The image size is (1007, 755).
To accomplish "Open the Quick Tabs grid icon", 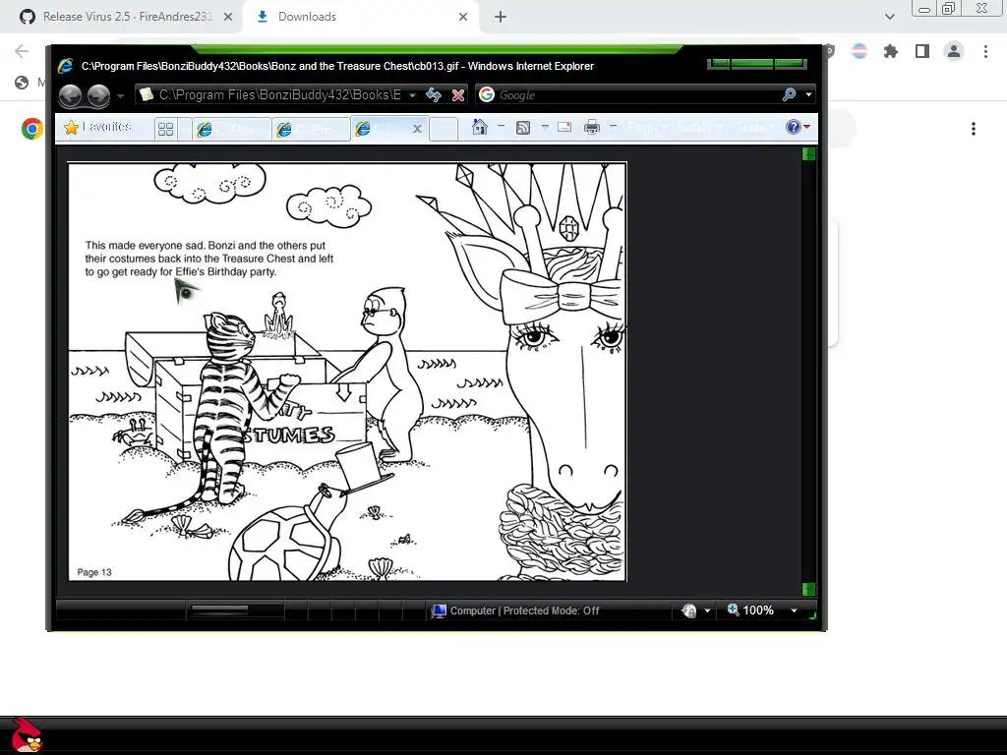I will (165, 129).
